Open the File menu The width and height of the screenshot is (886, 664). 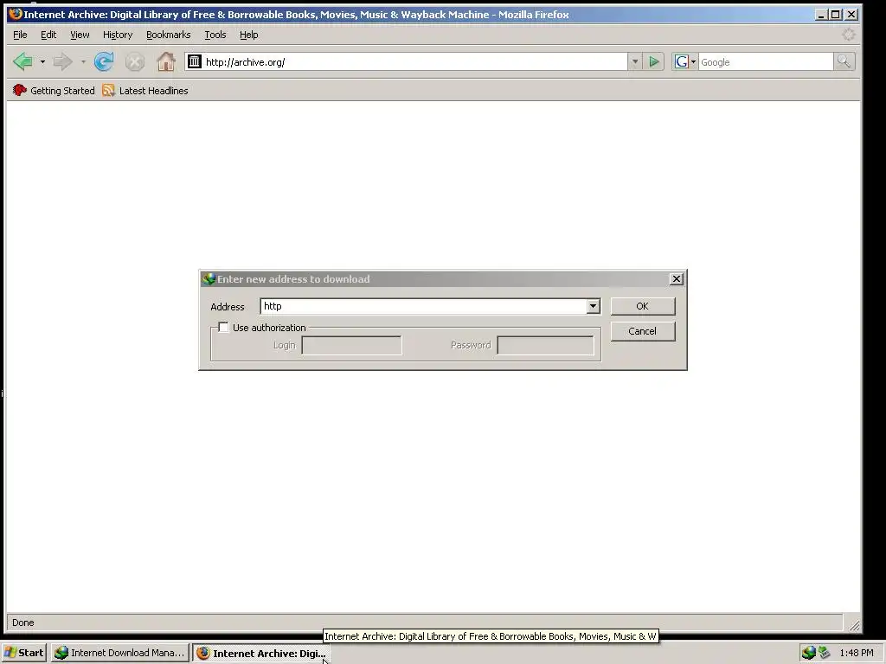click(x=20, y=35)
